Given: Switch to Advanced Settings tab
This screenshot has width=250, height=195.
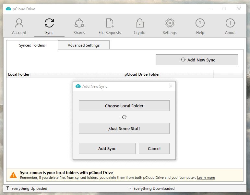Looking at the screenshot, I should click(x=84, y=45).
